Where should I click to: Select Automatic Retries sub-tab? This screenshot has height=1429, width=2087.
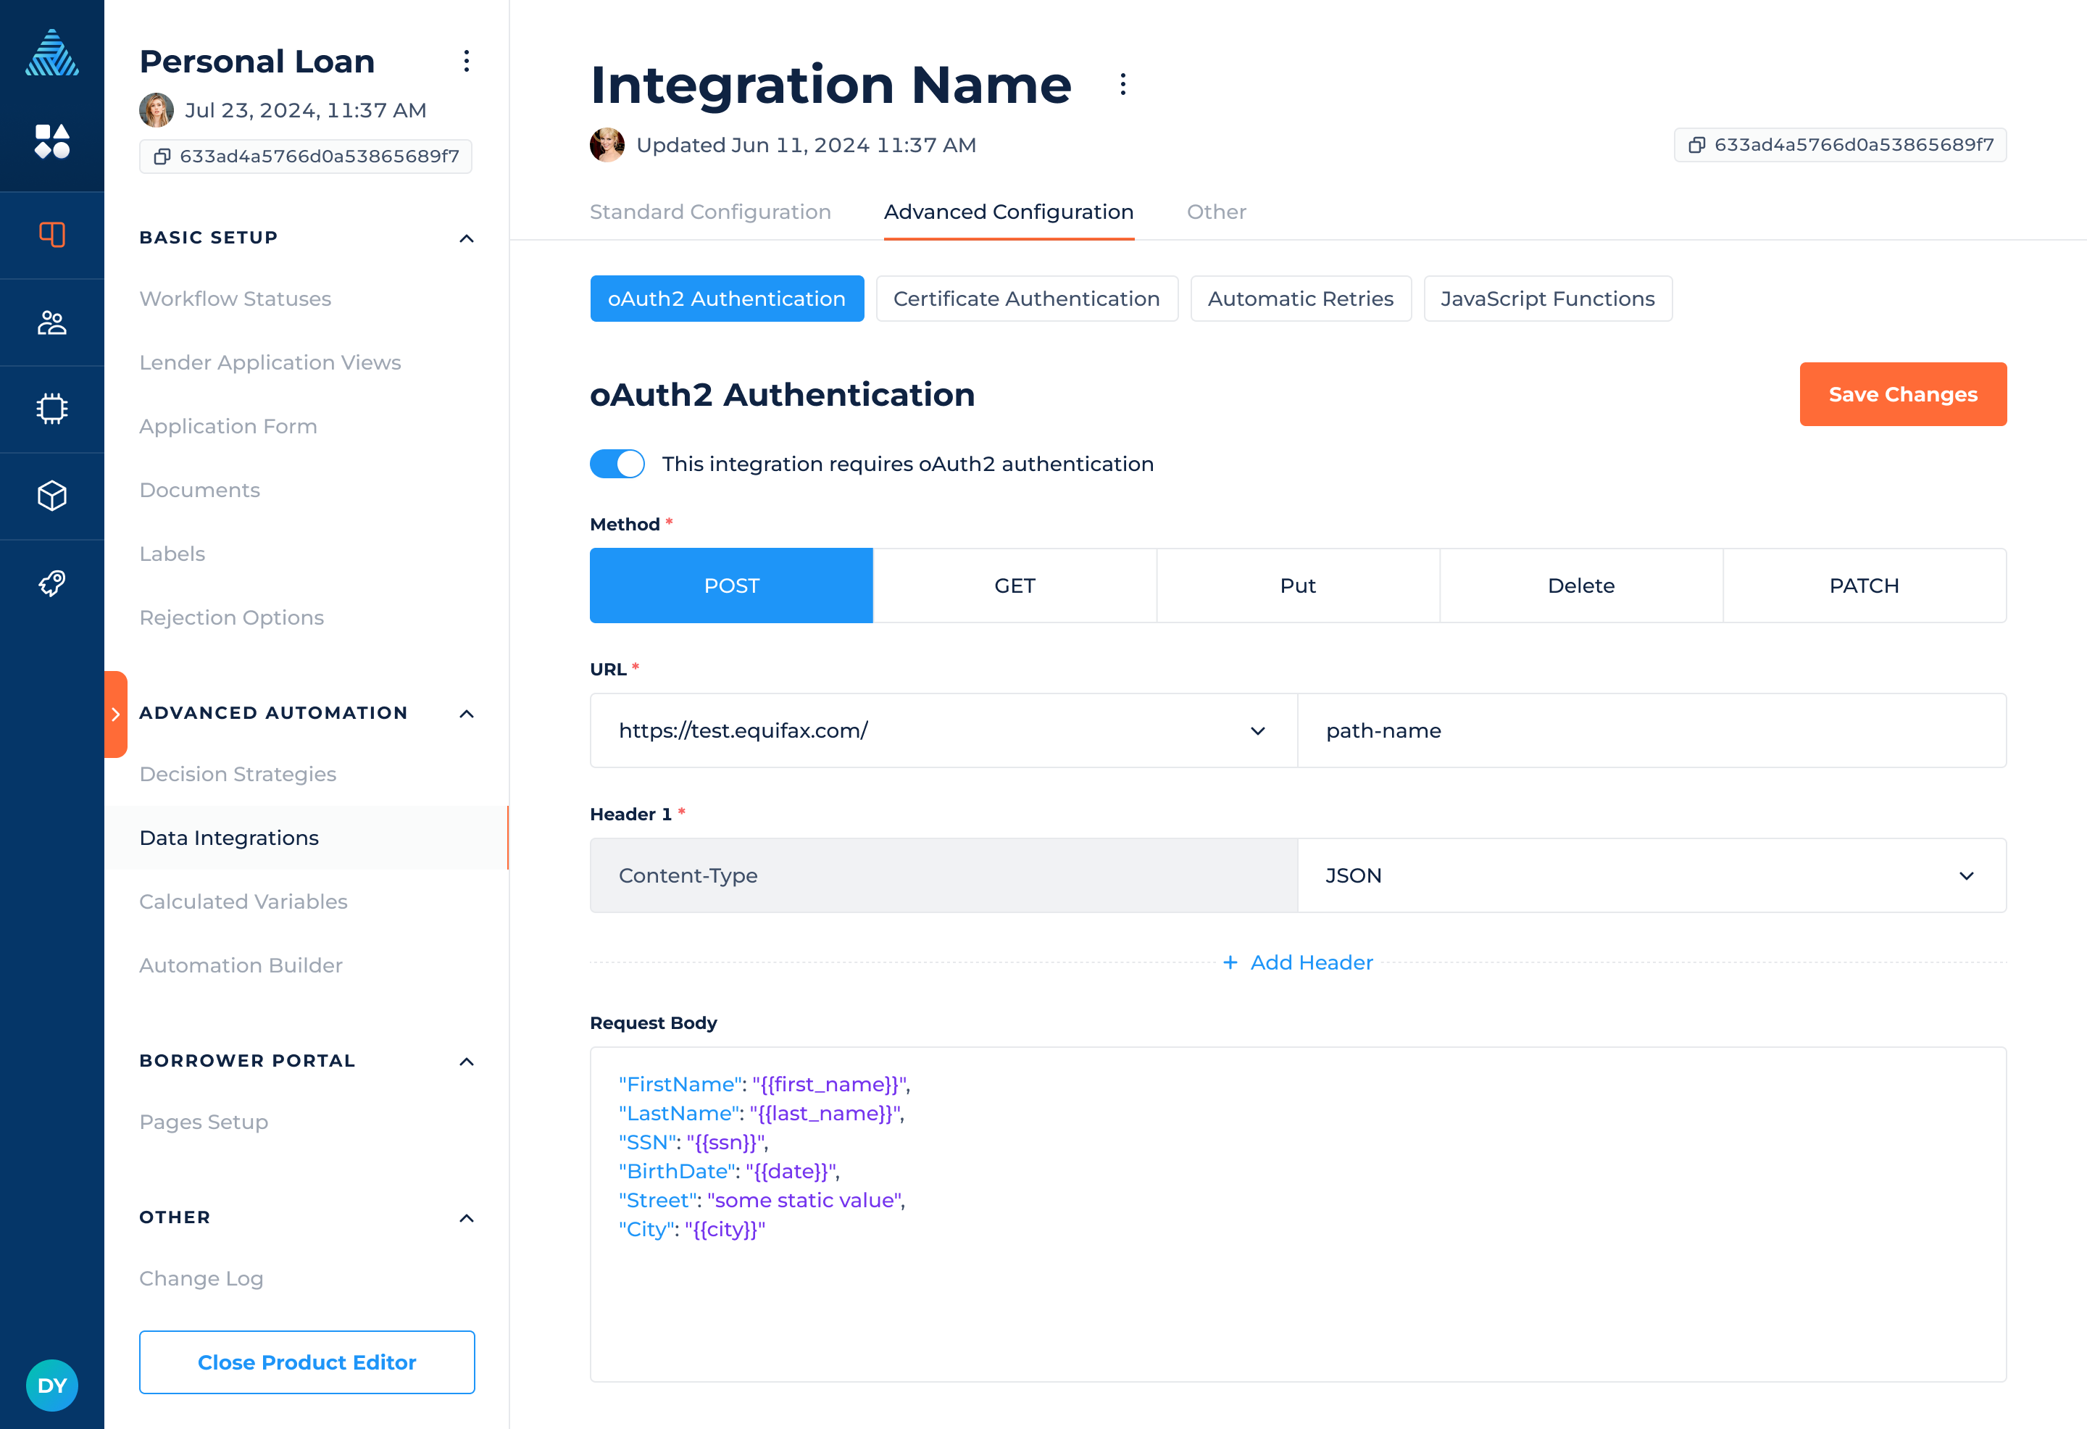tap(1300, 299)
